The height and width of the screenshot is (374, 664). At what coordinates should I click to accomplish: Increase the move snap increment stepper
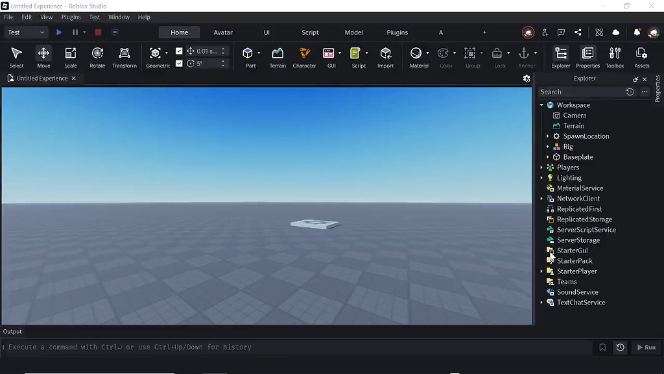[223, 49]
